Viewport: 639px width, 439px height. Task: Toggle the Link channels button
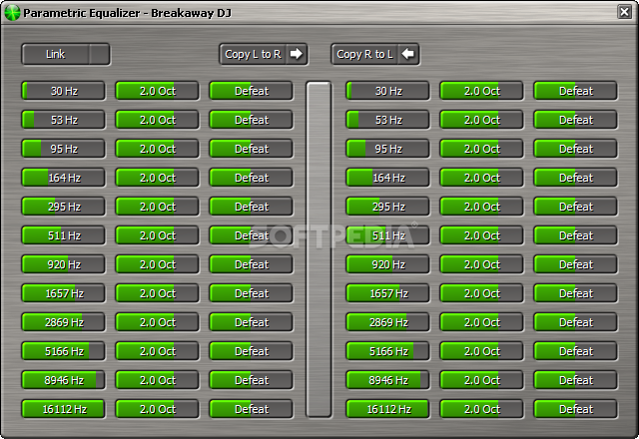tap(66, 54)
